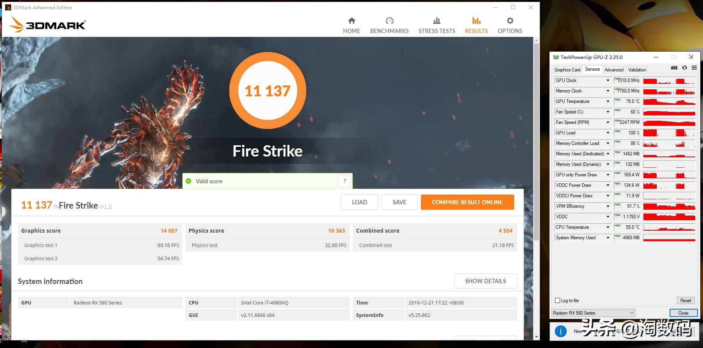The image size is (703, 348).
Task: Click Graphics test 1 row 69.18 FPS
Action: click(100, 245)
